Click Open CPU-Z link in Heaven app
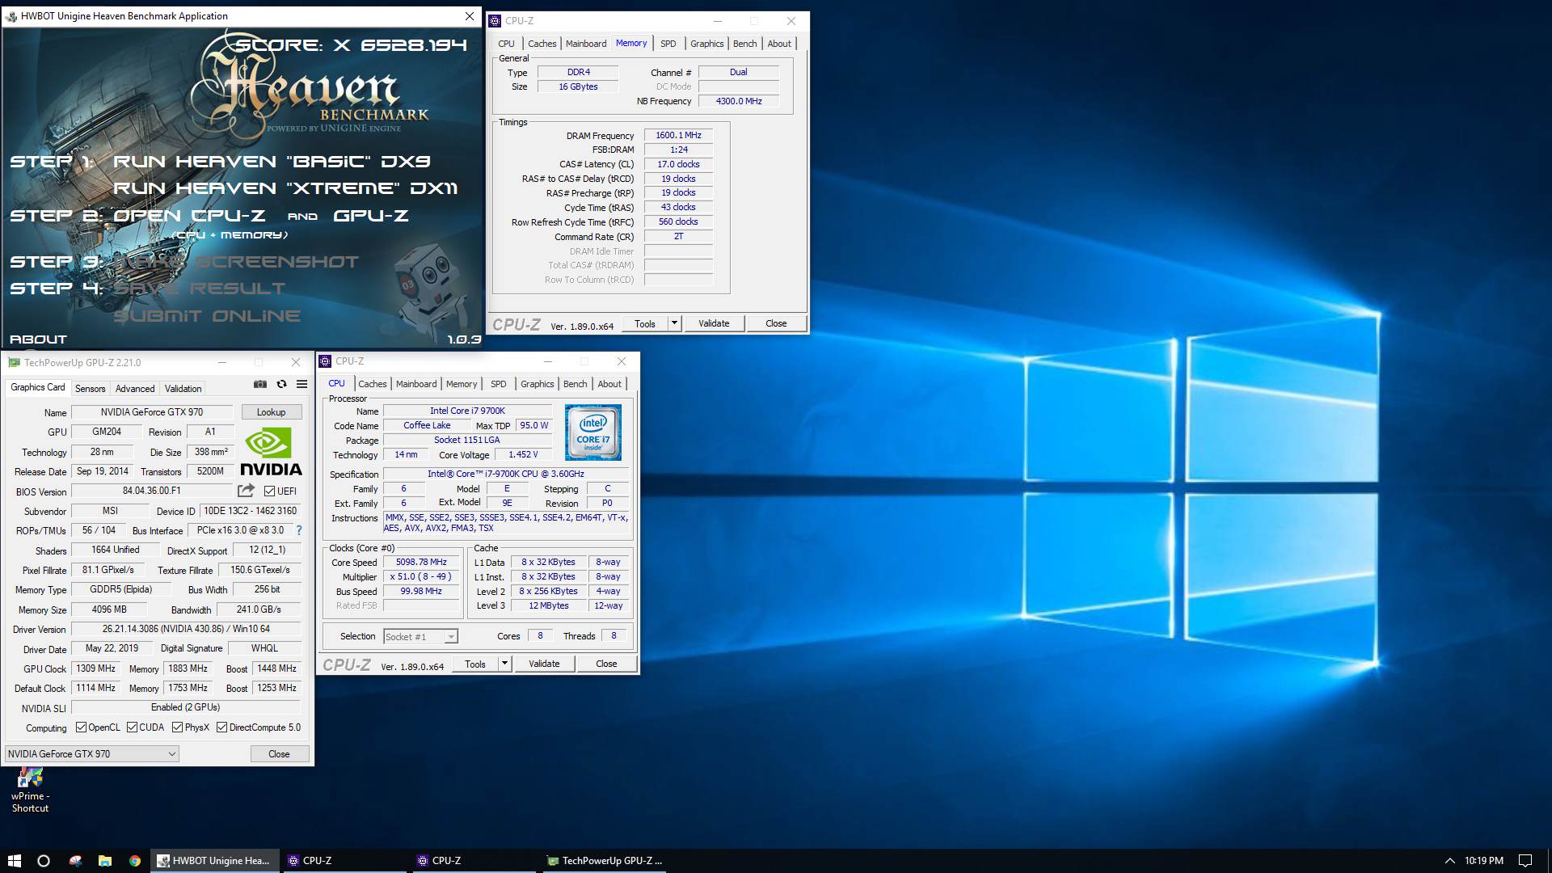This screenshot has height=873, width=1552. click(x=190, y=216)
